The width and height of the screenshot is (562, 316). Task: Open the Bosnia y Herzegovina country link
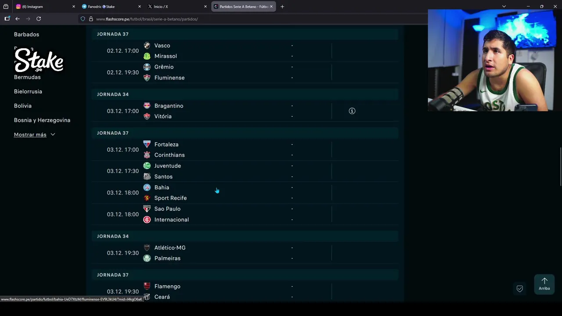42,120
